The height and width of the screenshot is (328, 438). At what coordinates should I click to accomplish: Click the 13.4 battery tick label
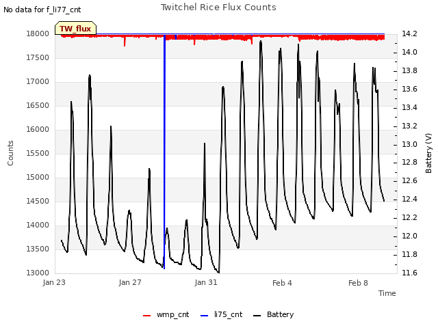pyautogui.click(x=409, y=108)
